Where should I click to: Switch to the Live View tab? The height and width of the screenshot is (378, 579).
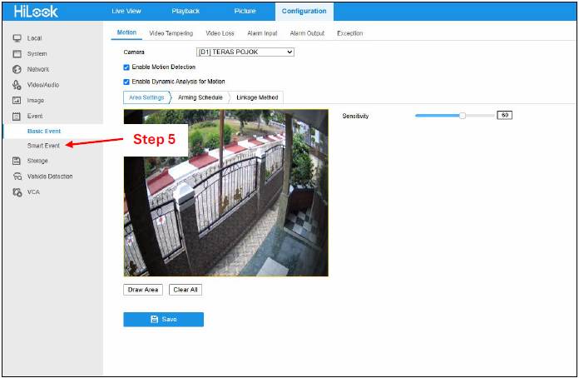point(127,11)
